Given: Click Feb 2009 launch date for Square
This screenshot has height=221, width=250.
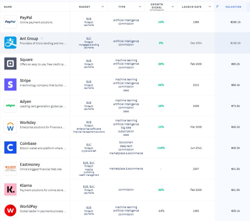Looking at the screenshot, I should pyautogui.click(x=196, y=64).
